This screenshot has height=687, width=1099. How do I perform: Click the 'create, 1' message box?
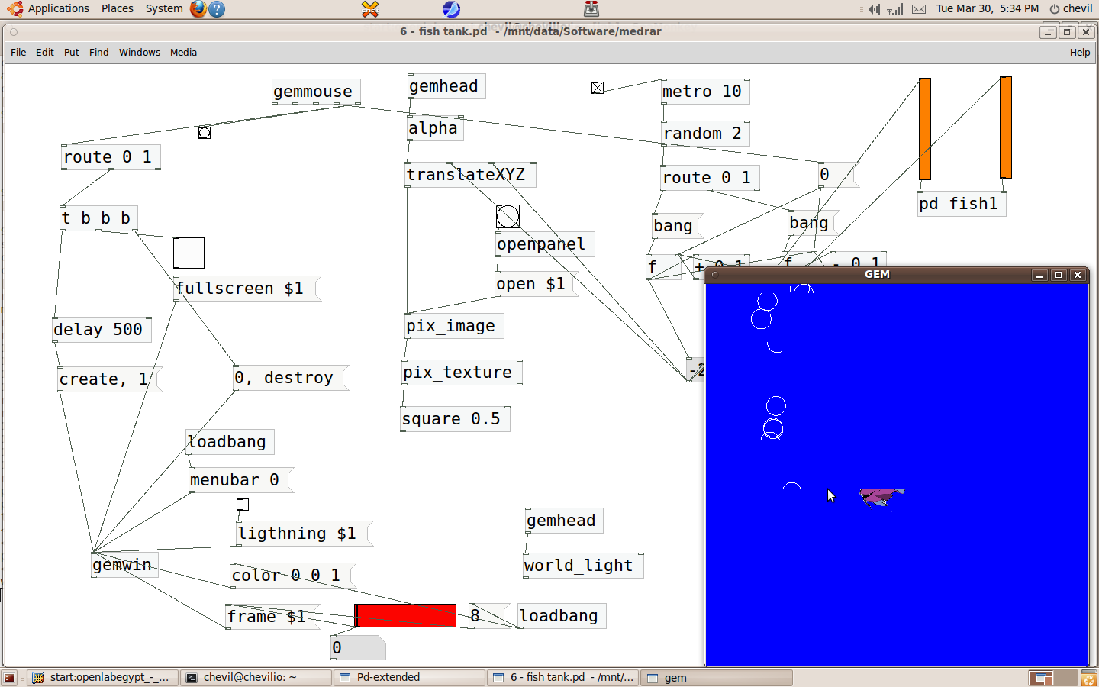pyautogui.click(x=111, y=379)
